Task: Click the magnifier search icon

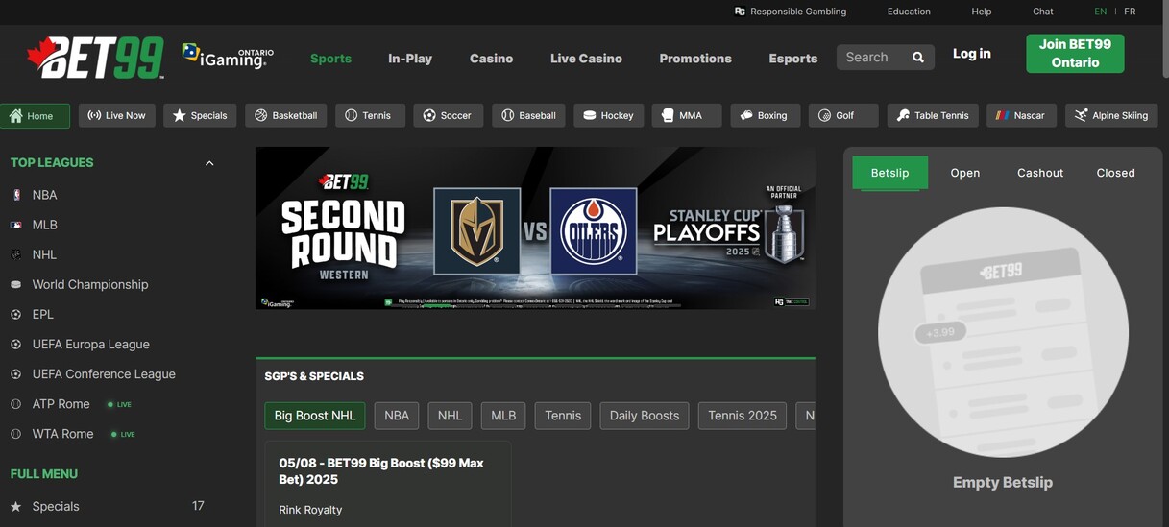Action: click(x=918, y=58)
